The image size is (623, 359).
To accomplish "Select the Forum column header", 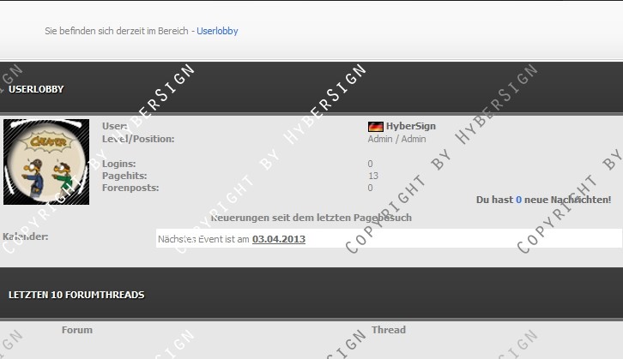I will tap(77, 330).
